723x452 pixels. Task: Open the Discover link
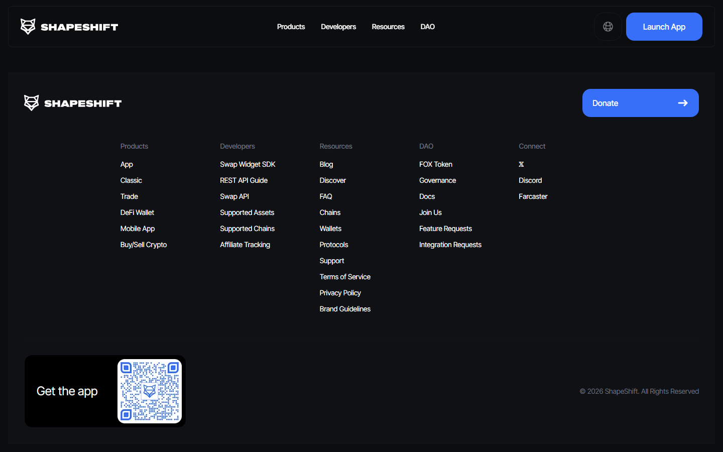[x=333, y=180]
